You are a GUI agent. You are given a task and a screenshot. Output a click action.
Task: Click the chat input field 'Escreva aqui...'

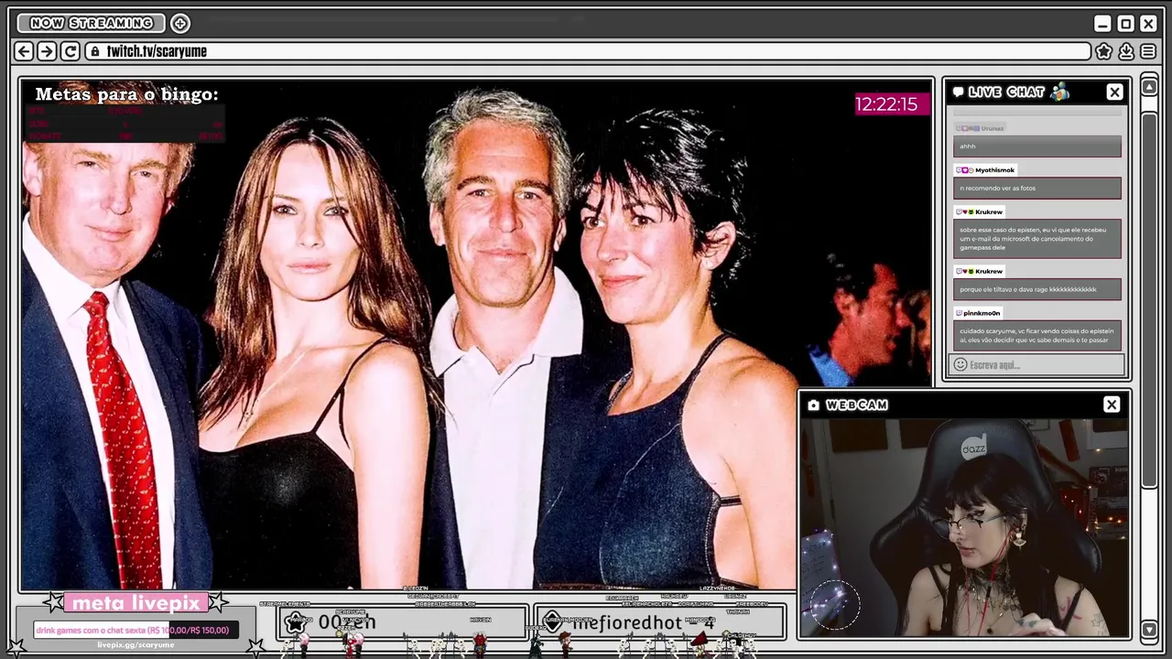(x=1037, y=364)
